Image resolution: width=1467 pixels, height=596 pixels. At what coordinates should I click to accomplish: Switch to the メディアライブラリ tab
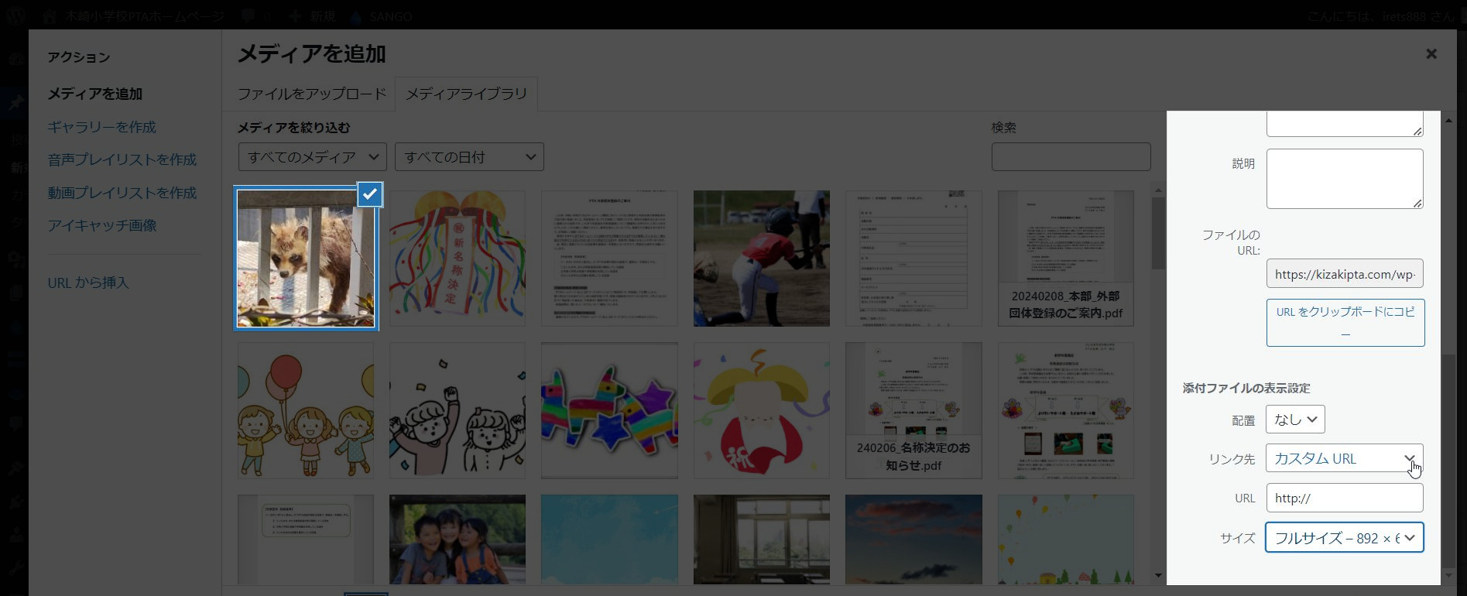point(466,94)
